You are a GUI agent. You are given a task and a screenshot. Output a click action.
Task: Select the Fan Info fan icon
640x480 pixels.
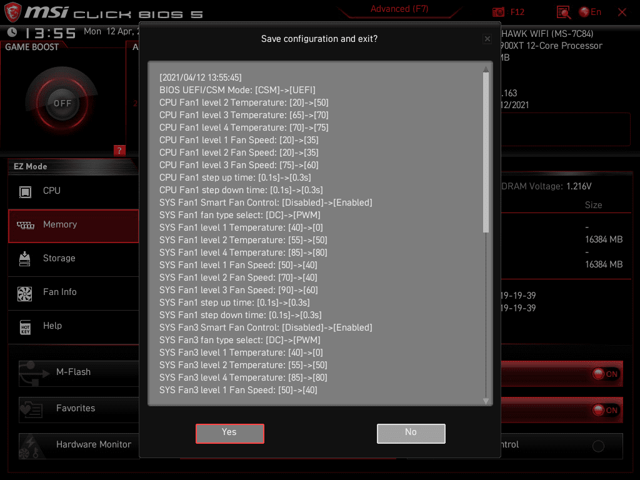tap(25, 294)
